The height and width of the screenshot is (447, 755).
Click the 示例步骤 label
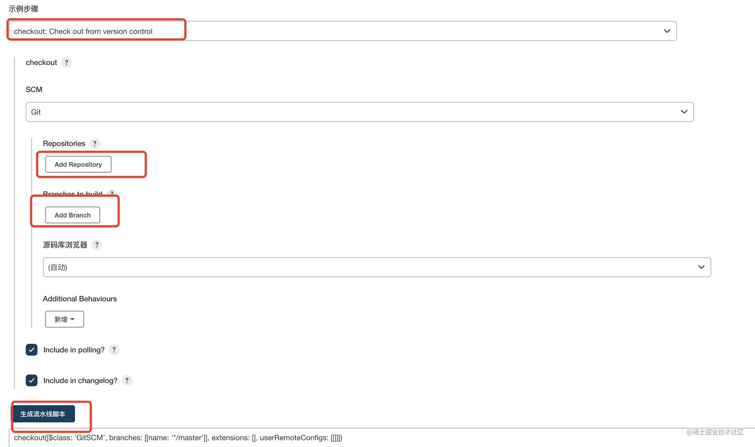[x=24, y=9]
